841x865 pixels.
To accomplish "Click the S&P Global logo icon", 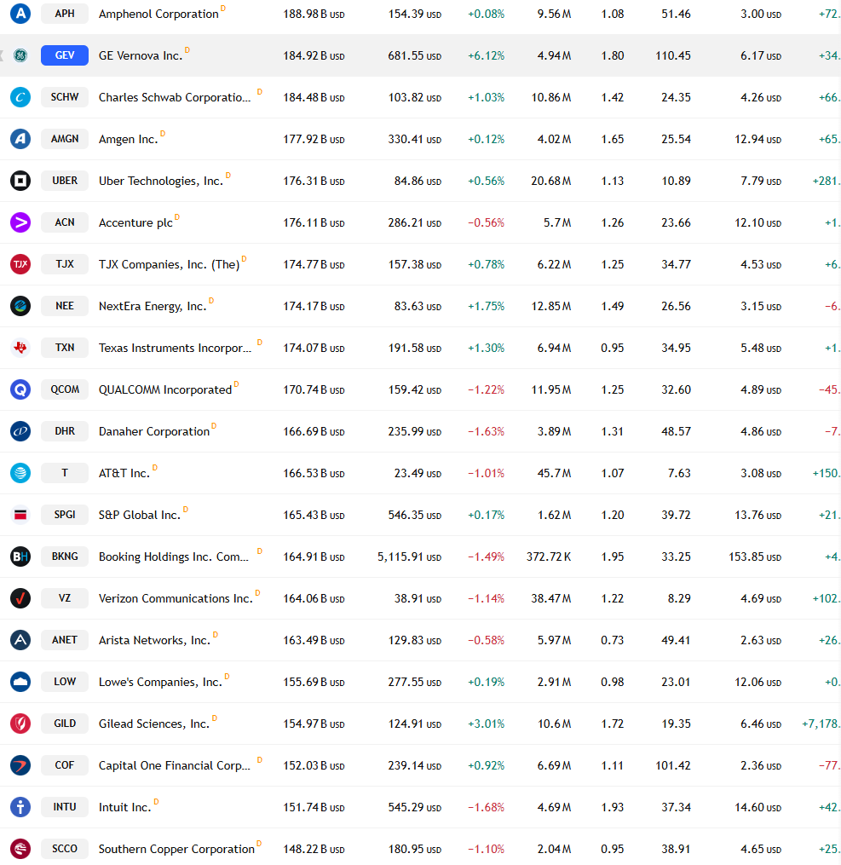I will click(20, 515).
